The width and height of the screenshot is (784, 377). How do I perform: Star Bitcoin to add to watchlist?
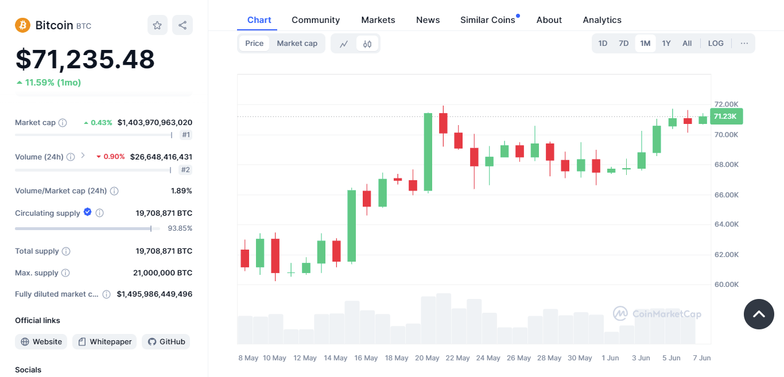157,25
